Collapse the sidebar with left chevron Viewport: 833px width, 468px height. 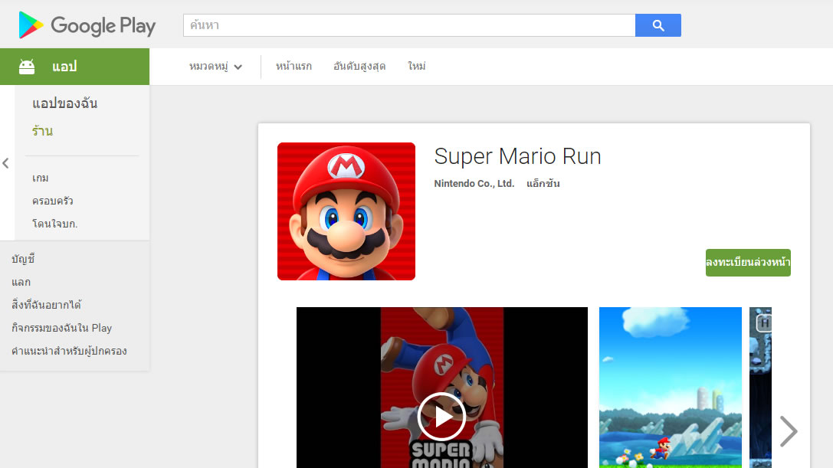pos(6,163)
